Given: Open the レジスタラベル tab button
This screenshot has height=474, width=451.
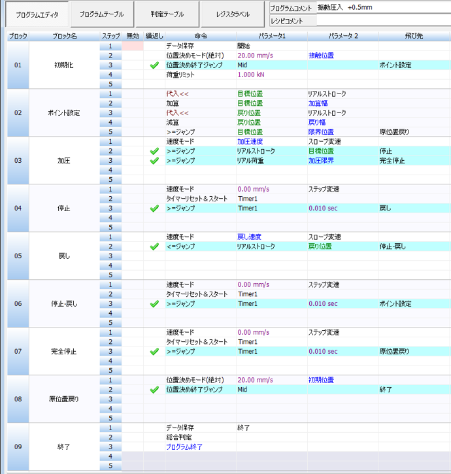Looking at the screenshot, I should click(232, 14).
